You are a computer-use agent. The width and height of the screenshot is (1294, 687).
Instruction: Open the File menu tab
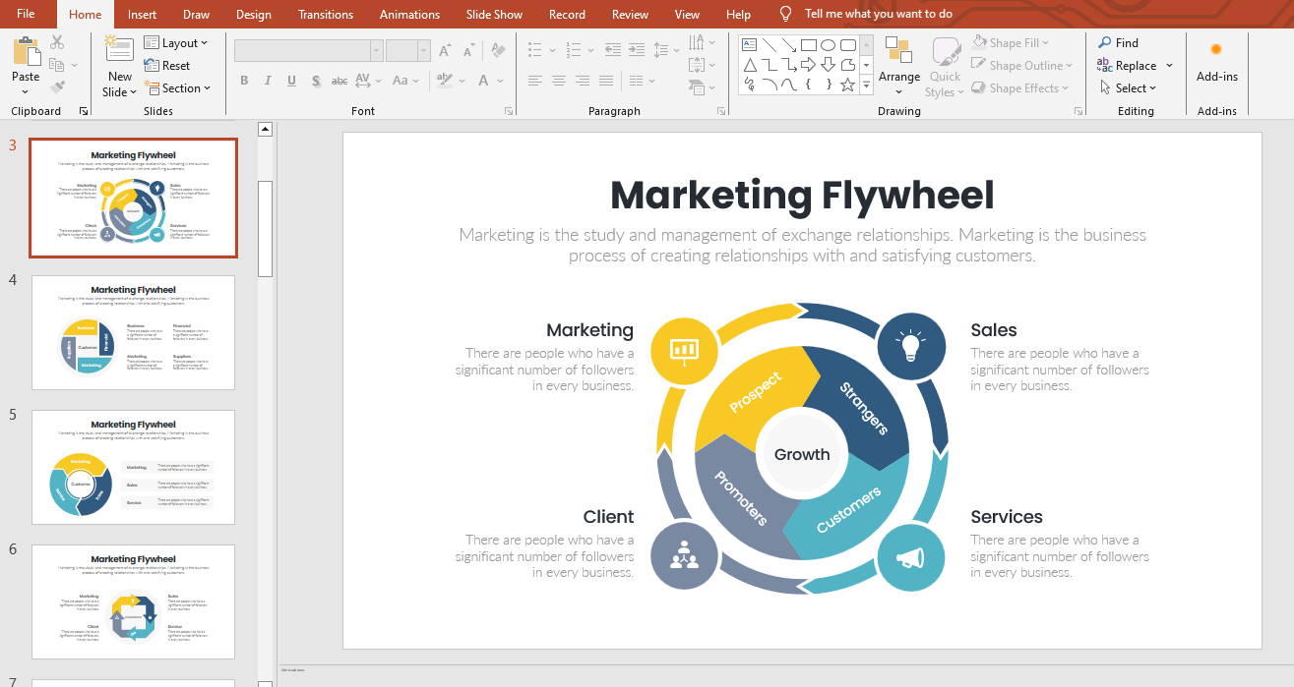26,14
